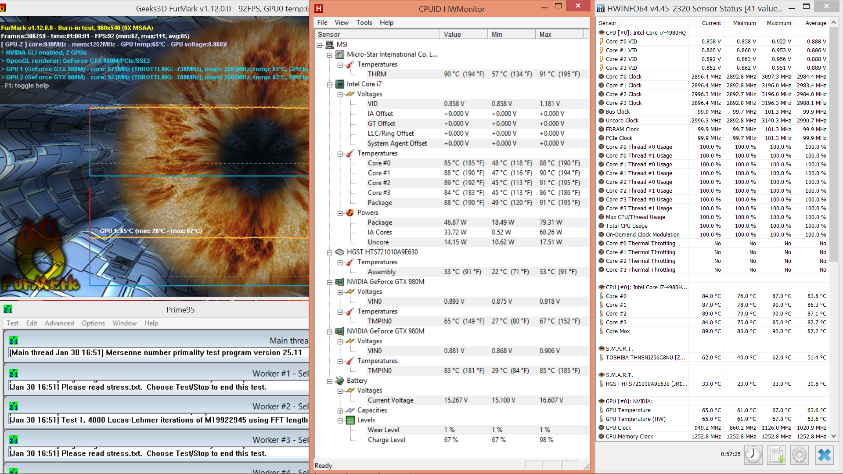Click the HWMonitor red H app icon
This screenshot has height=474, width=843.
pos(319,8)
